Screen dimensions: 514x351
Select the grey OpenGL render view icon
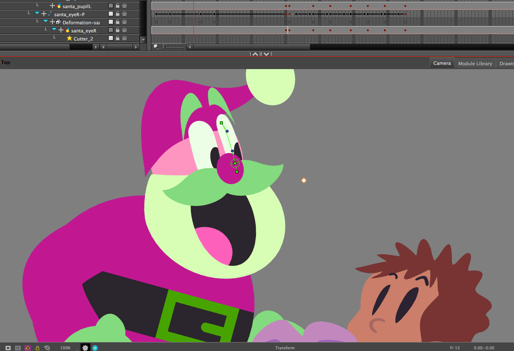coord(85,348)
